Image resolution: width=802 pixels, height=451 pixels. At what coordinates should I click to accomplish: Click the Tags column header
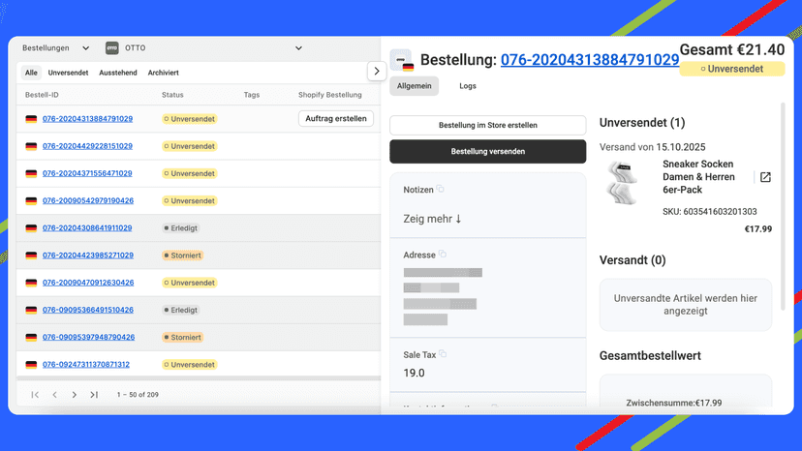tap(252, 95)
